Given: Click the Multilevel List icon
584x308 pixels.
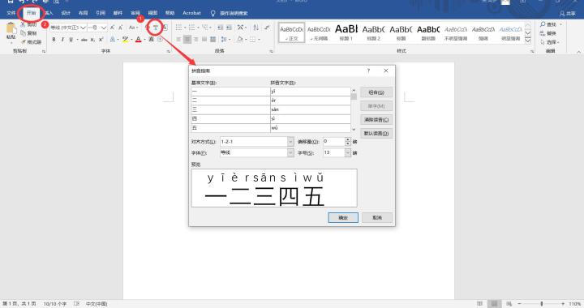Looking at the screenshot, I should 206,28.
